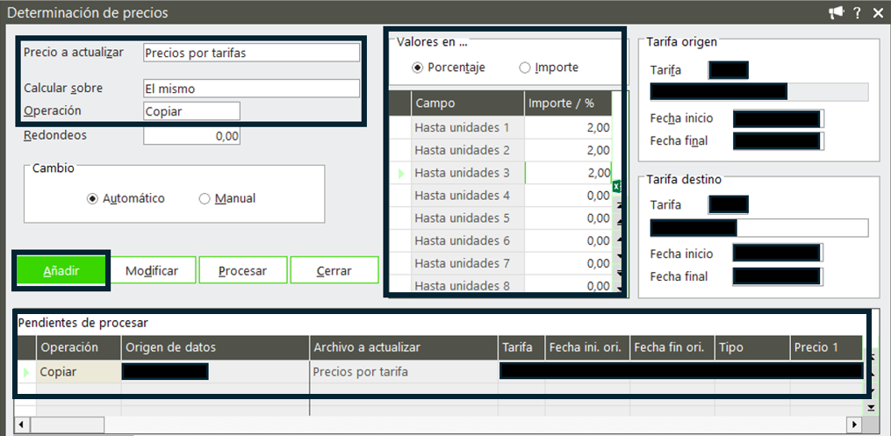This screenshot has height=436, width=891.
Task: Click the Origen de datos column header
Action: point(215,347)
